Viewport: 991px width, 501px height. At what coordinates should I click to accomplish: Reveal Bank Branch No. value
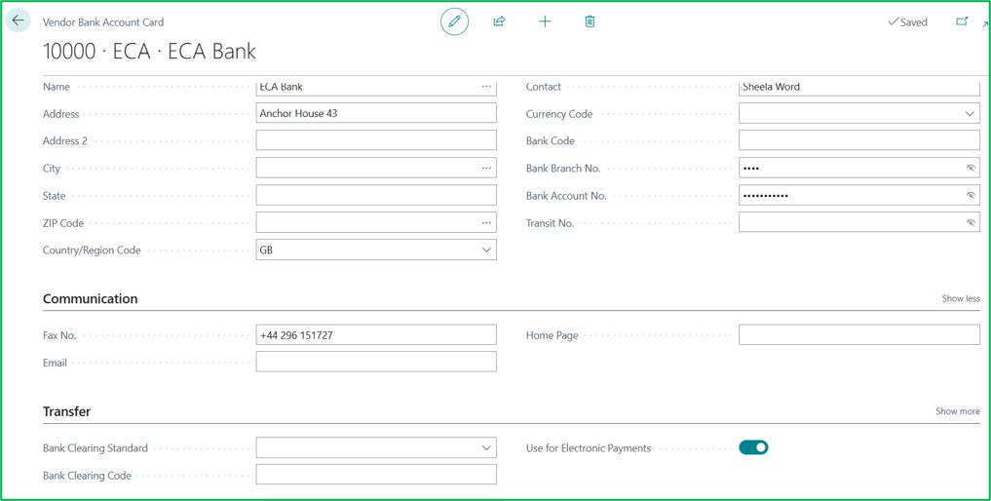pos(971,169)
